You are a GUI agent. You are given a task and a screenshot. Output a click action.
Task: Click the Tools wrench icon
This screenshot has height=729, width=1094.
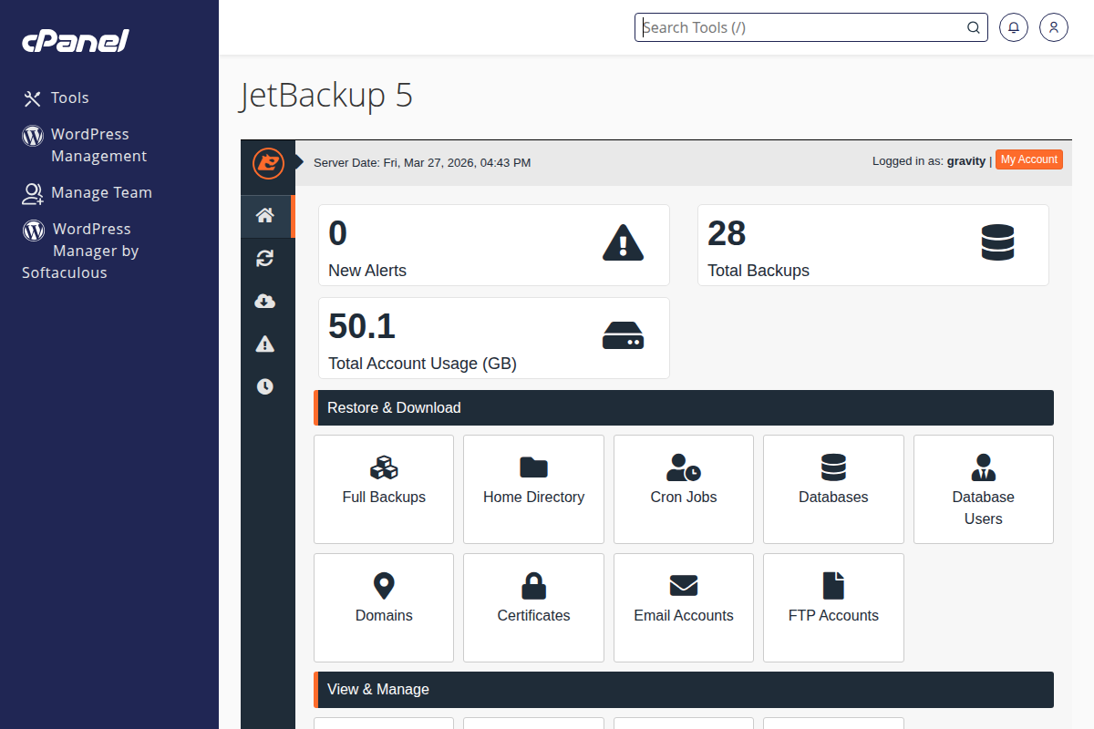coord(33,98)
